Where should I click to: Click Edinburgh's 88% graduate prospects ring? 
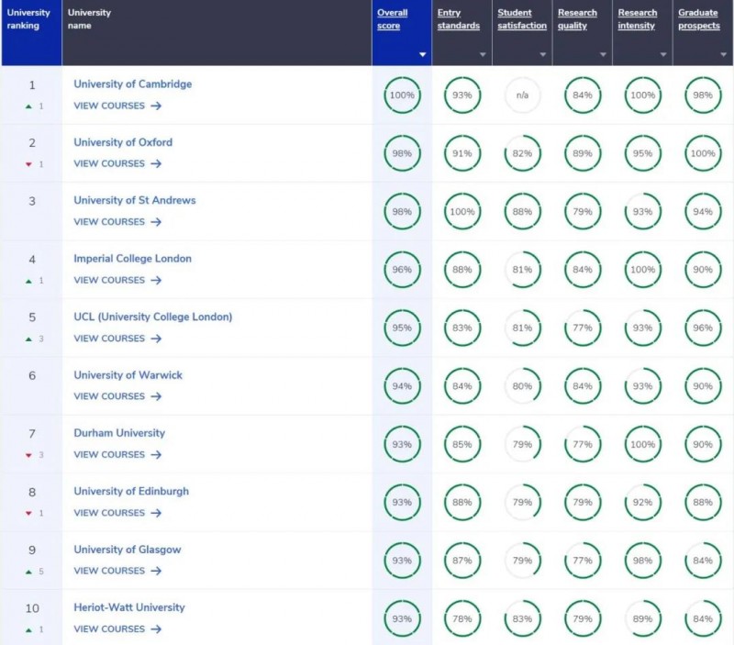tap(703, 502)
